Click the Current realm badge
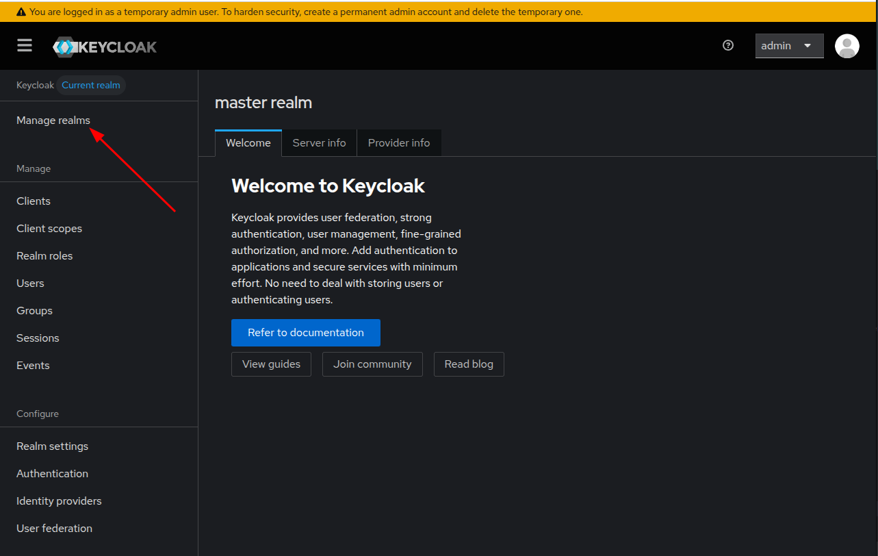This screenshot has height=556, width=878. [x=91, y=86]
